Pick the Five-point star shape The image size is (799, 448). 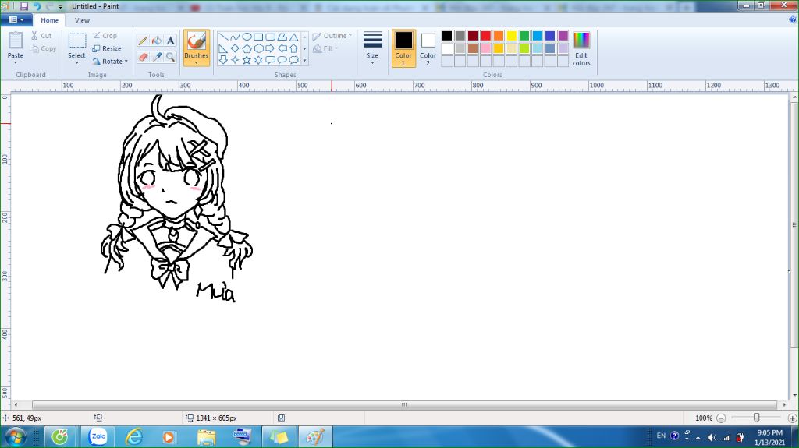click(247, 60)
